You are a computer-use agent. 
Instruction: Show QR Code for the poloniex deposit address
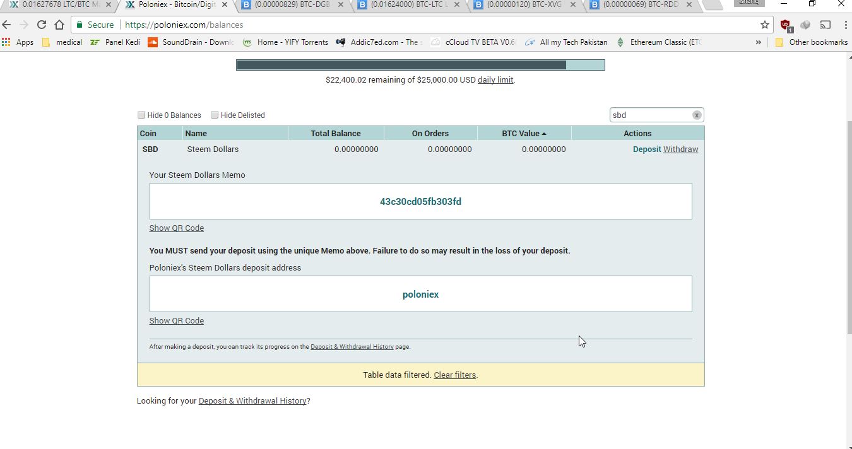coord(177,321)
